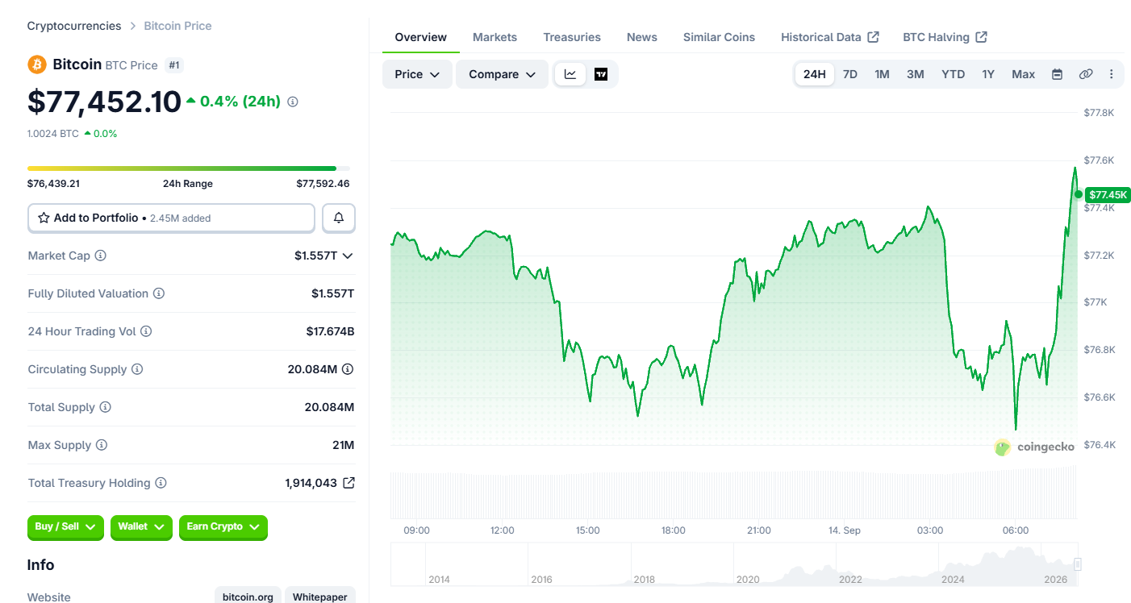Select the 24H time range
Image resolution: width=1131 pixels, height=603 pixels.
coord(815,74)
